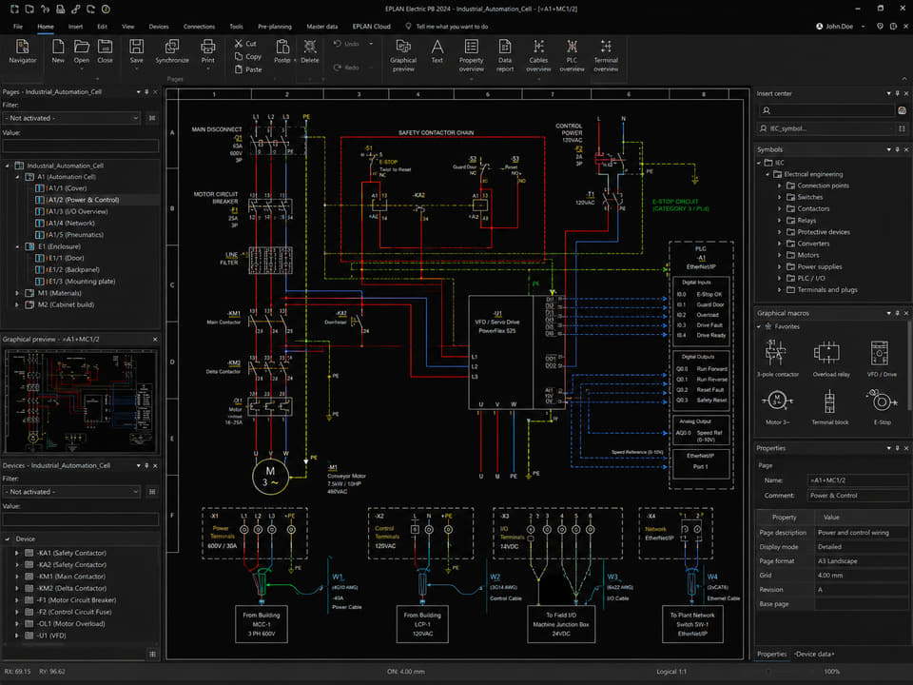Open the Insert ribbon tab
The image size is (913, 685).
click(75, 27)
